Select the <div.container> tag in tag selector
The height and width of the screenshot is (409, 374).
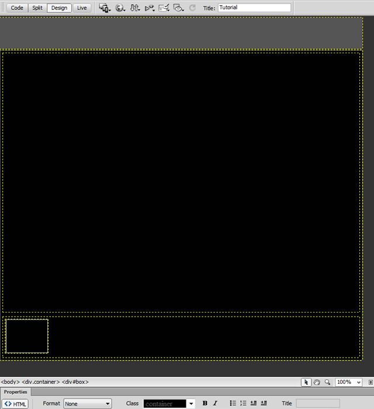41,382
